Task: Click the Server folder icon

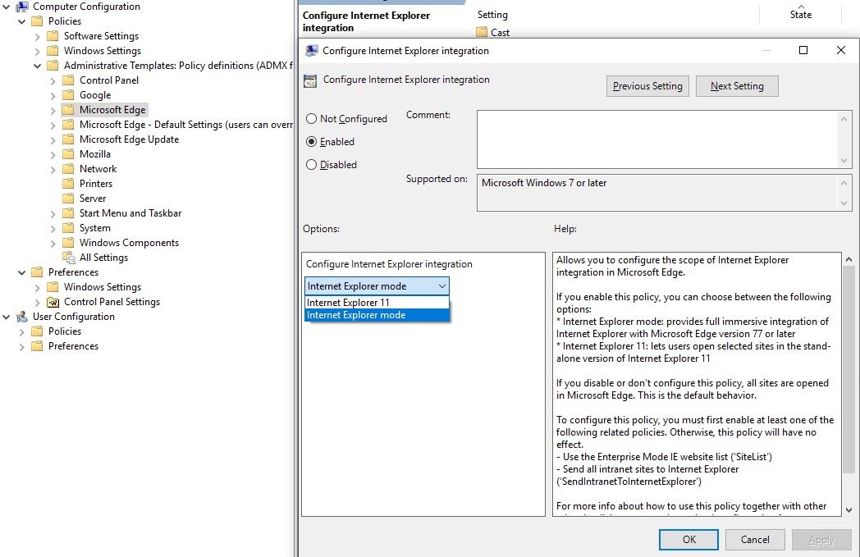Action: point(68,199)
